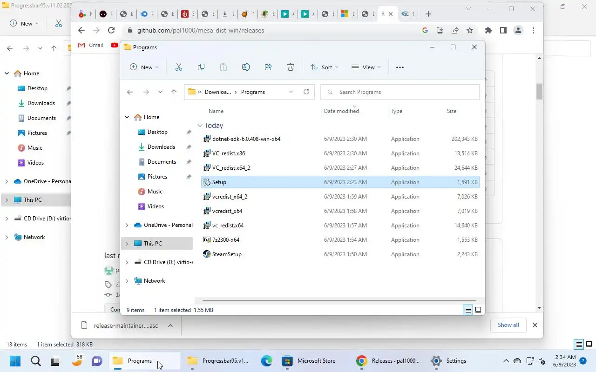596x372 pixels.
Task: Open Chrome three-dot menu
Action: click(x=533, y=30)
